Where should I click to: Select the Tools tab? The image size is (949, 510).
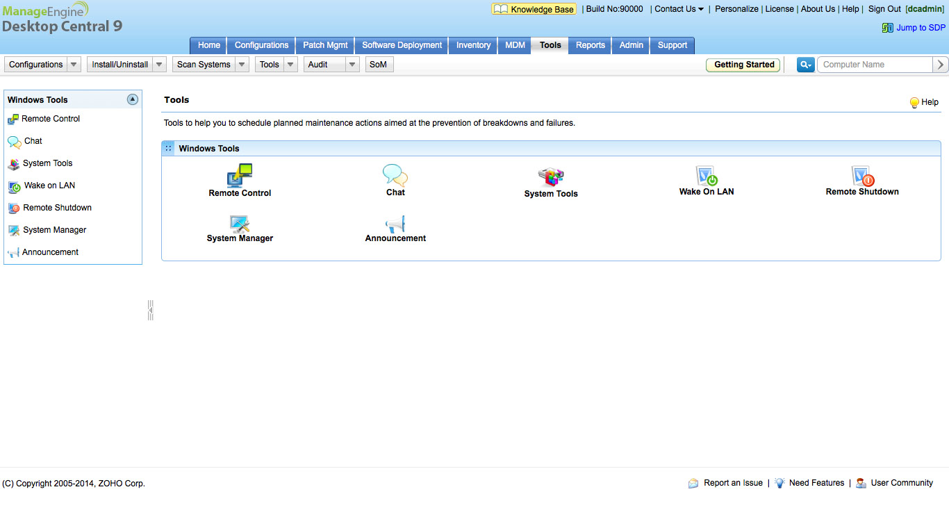pyautogui.click(x=550, y=45)
